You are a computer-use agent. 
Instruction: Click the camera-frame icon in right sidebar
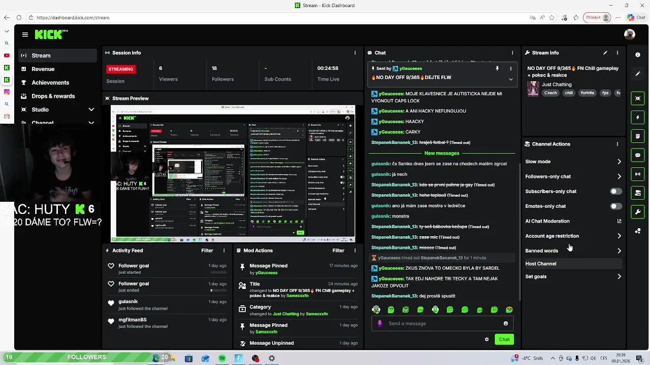638,98
